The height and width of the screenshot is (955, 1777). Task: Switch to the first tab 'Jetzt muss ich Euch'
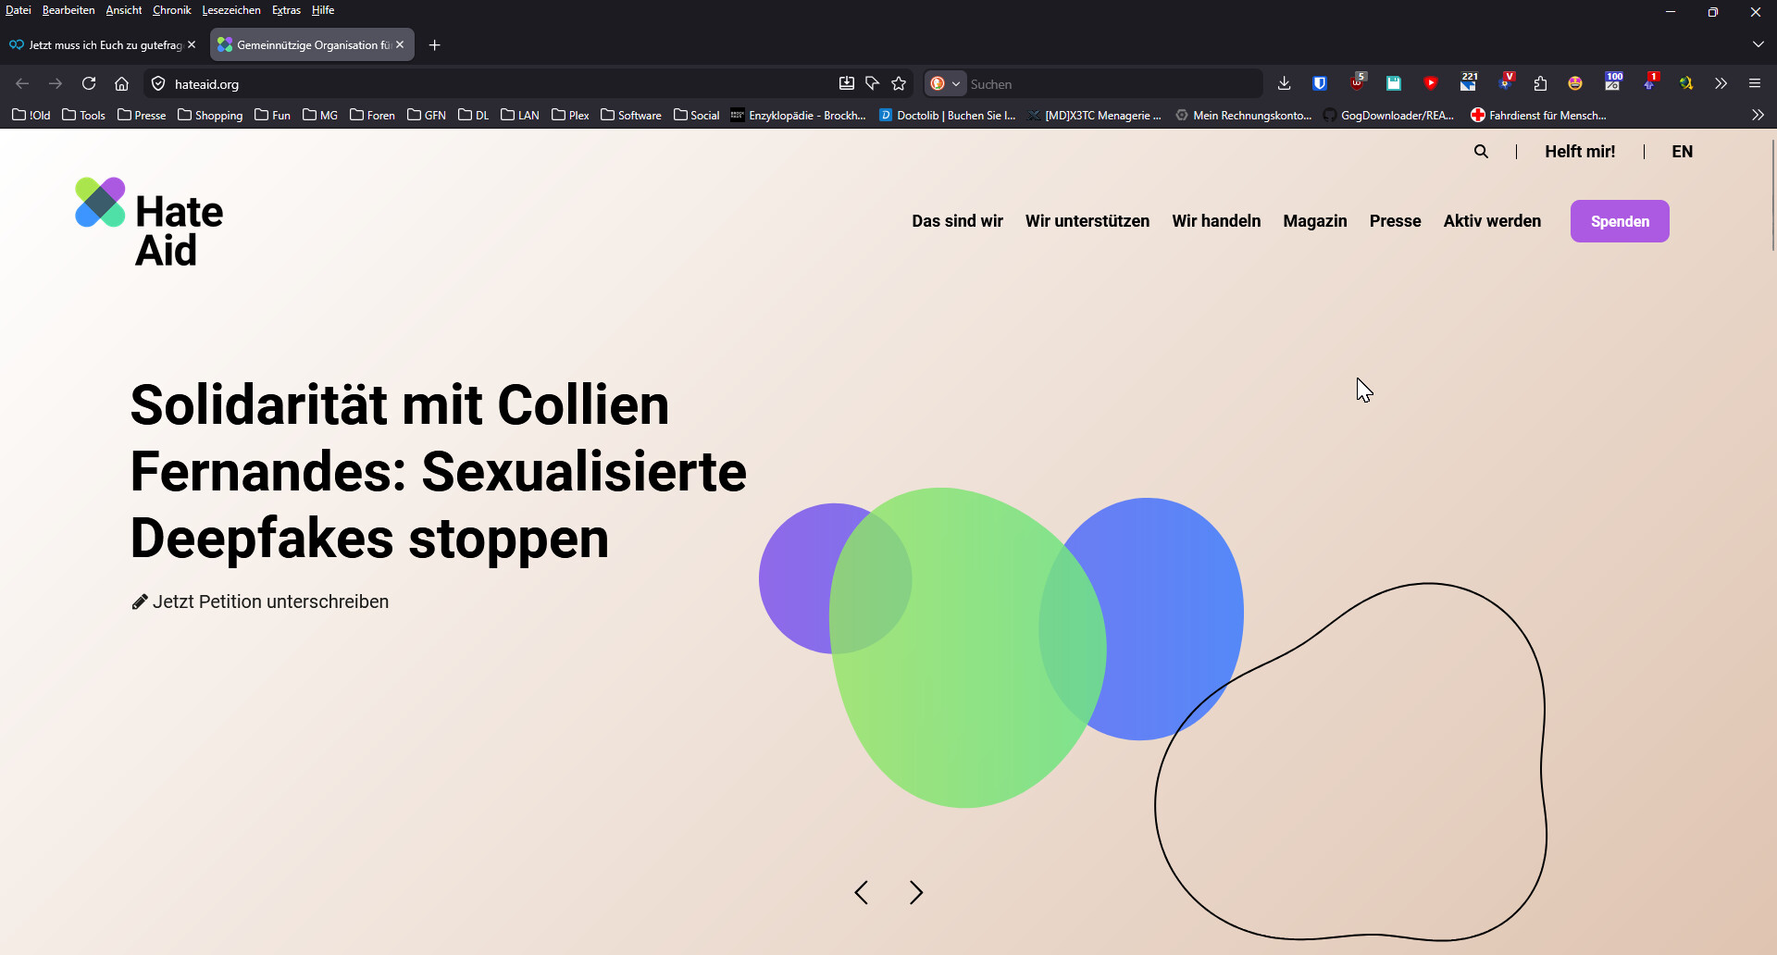click(97, 44)
